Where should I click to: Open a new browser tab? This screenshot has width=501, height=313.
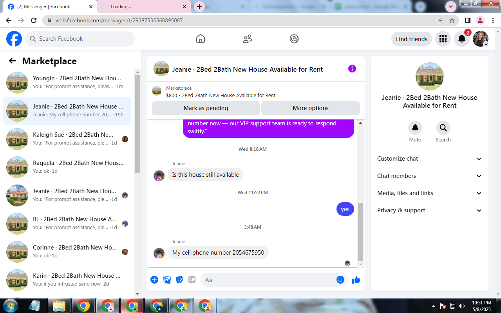click(x=199, y=7)
